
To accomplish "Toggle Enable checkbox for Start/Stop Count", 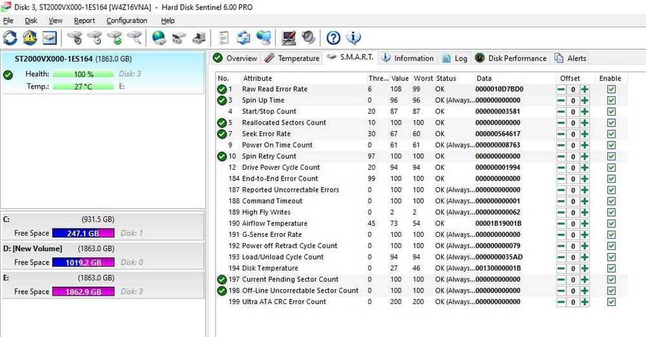I will pos(611,112).
